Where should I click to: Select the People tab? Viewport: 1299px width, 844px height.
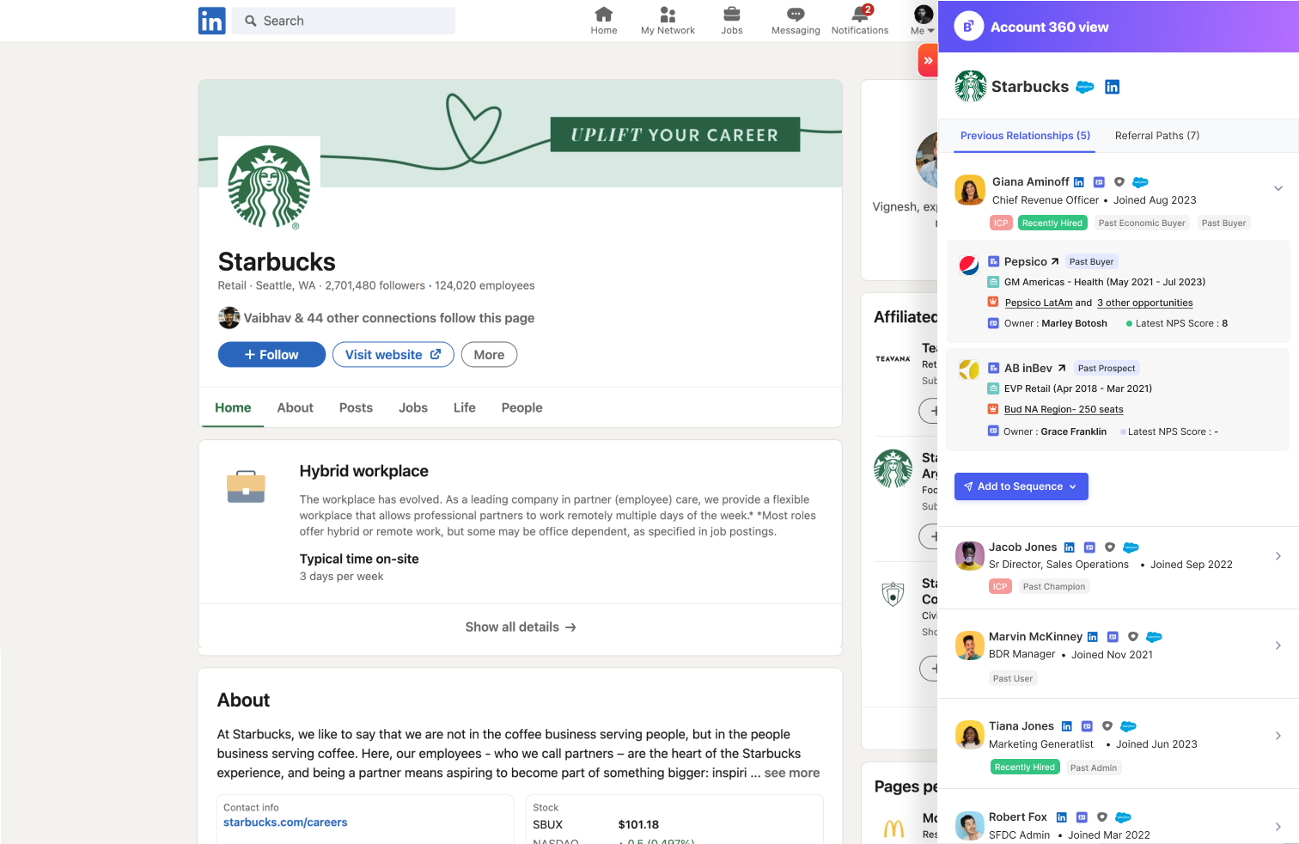[522, 408]
